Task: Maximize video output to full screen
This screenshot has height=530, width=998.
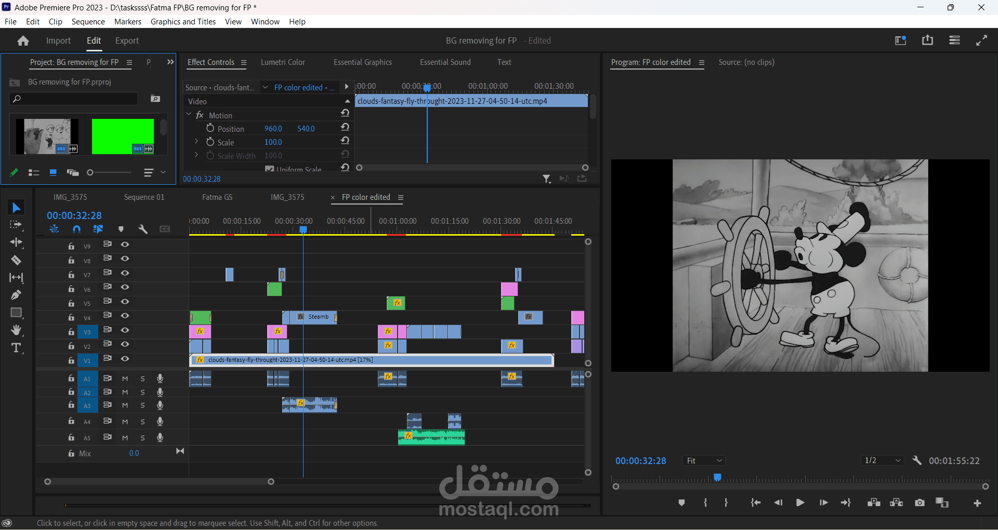Action: click(x=981, y=40)
